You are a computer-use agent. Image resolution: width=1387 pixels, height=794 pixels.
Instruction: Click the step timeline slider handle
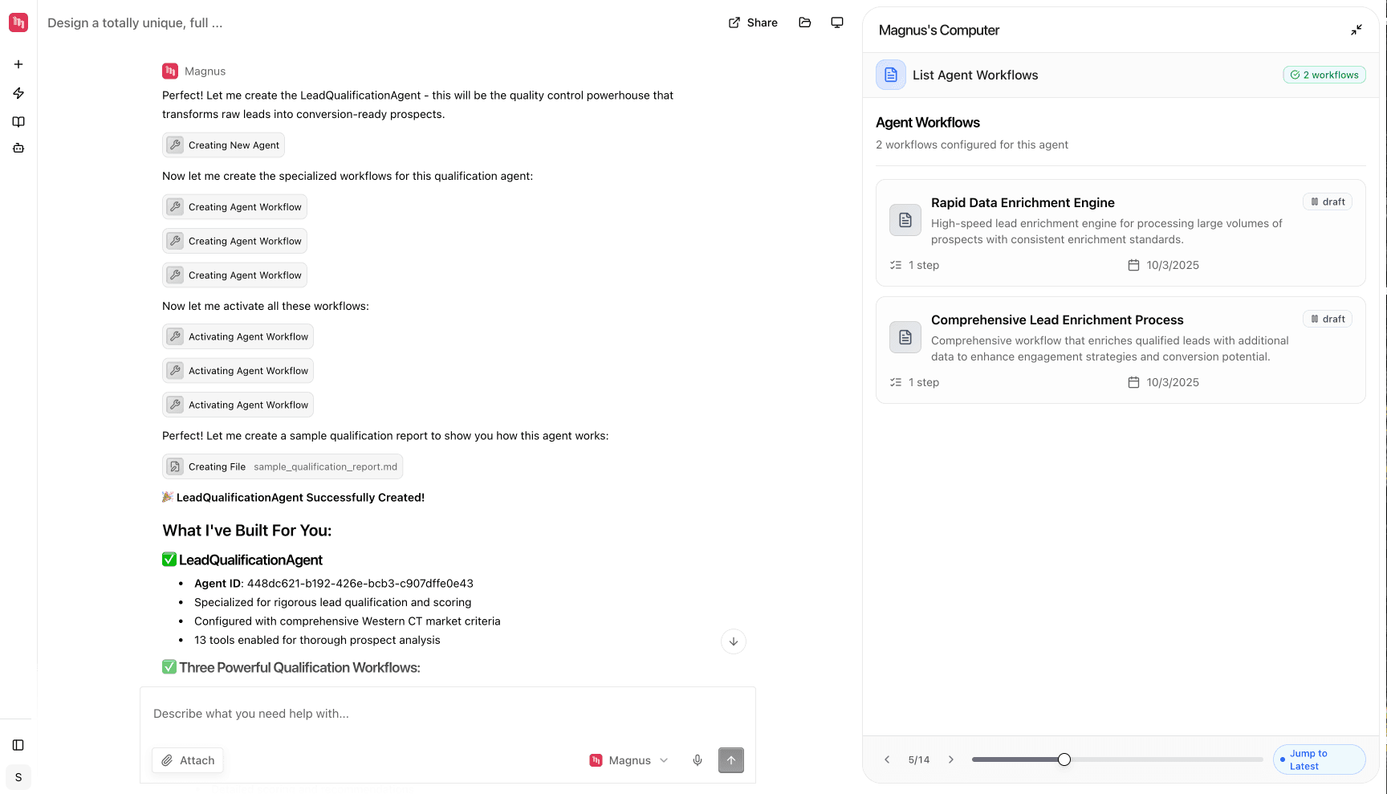click(x=1064, y=759)
